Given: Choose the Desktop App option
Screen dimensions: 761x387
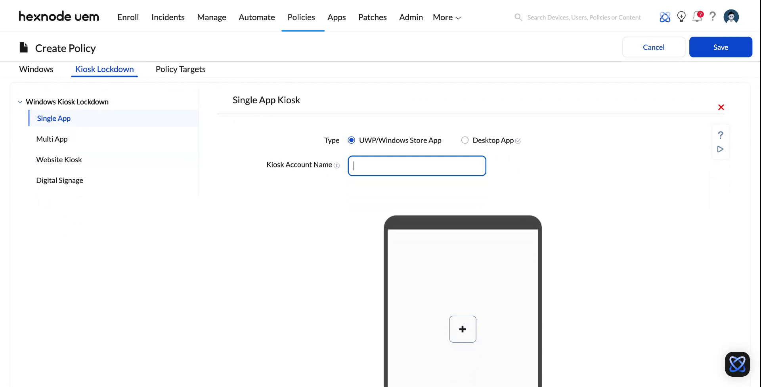Looking at the screenshot, I should point(465,140).
